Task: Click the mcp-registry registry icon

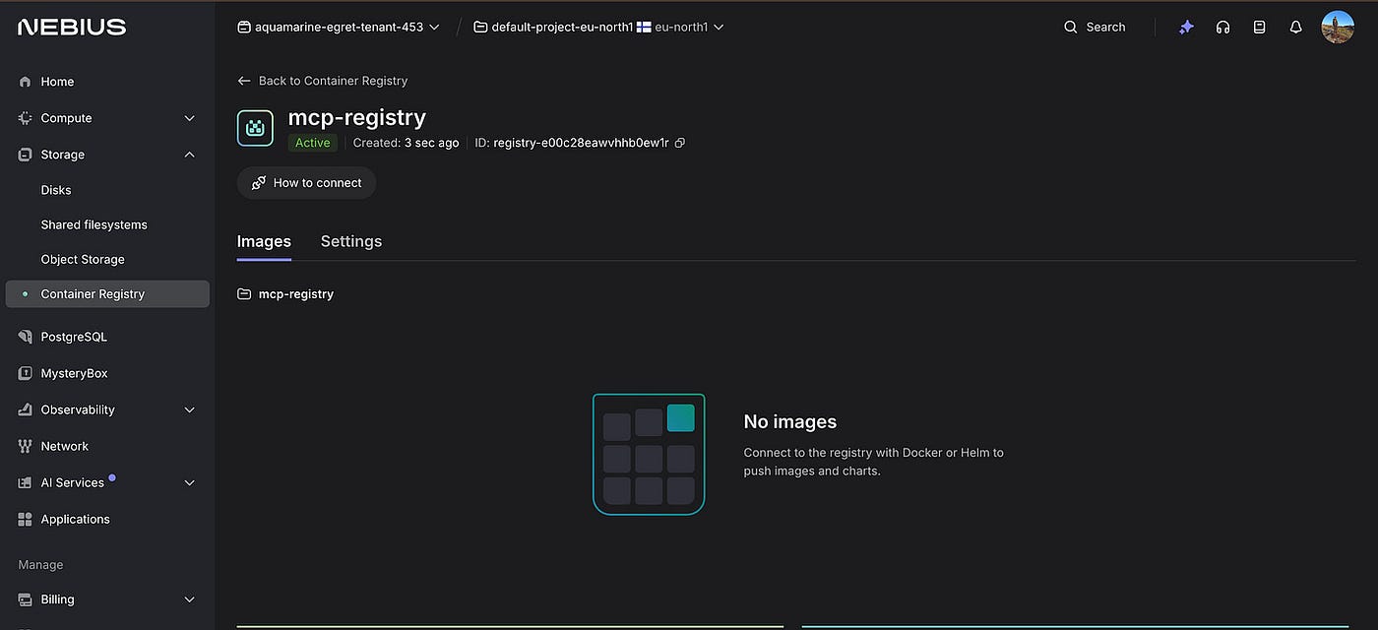Action: pyautogui.click(x=255, y=128)
